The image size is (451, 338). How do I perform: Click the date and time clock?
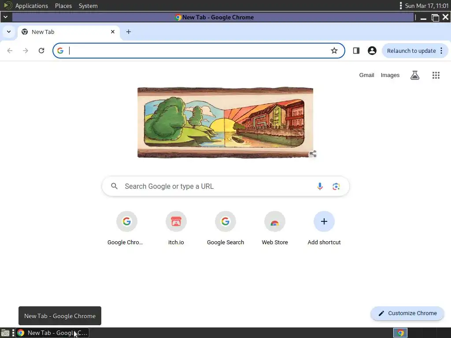(426, 6)
